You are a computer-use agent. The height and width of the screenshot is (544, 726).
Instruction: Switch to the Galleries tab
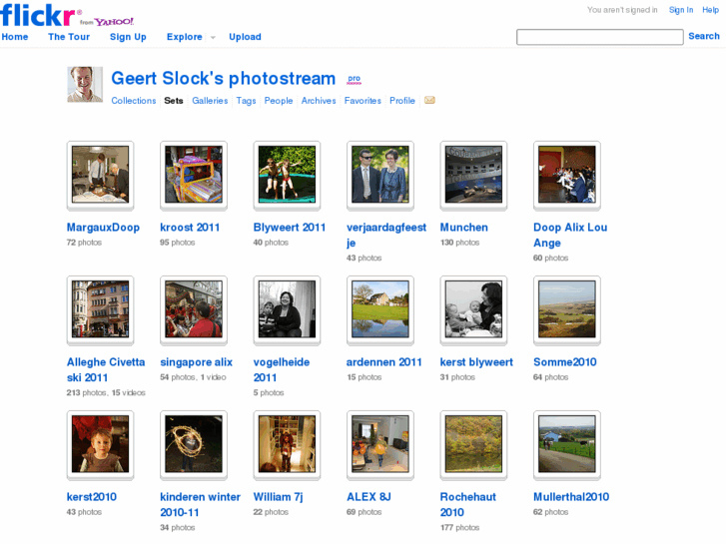[x=210, y=101]
